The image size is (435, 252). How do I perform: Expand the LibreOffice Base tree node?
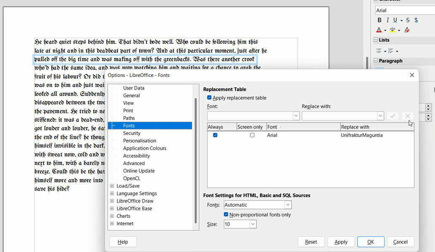pyautogui.click(x=112, y=208)
